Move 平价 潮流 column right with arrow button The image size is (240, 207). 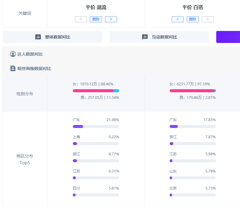(x=111, y=19)
